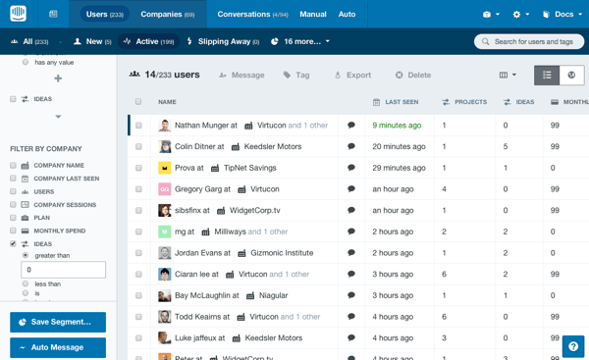589x360 pixels.
Task: Select the Slipping Away segment
Action: coord(223,41)
